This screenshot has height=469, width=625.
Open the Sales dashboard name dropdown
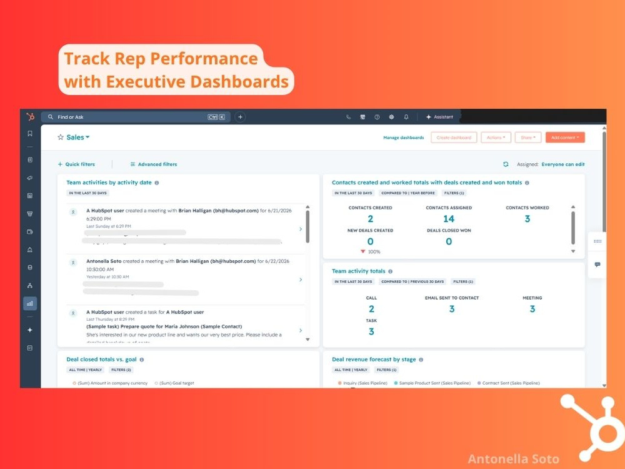[78, 137]
